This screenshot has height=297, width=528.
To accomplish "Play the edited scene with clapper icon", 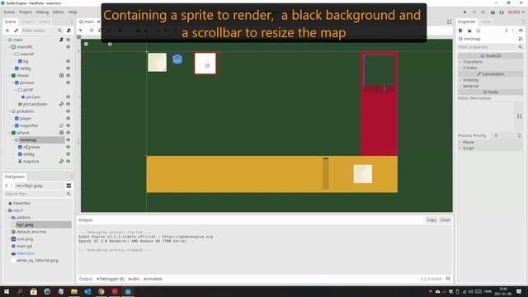I will click(x=493, y=12).
